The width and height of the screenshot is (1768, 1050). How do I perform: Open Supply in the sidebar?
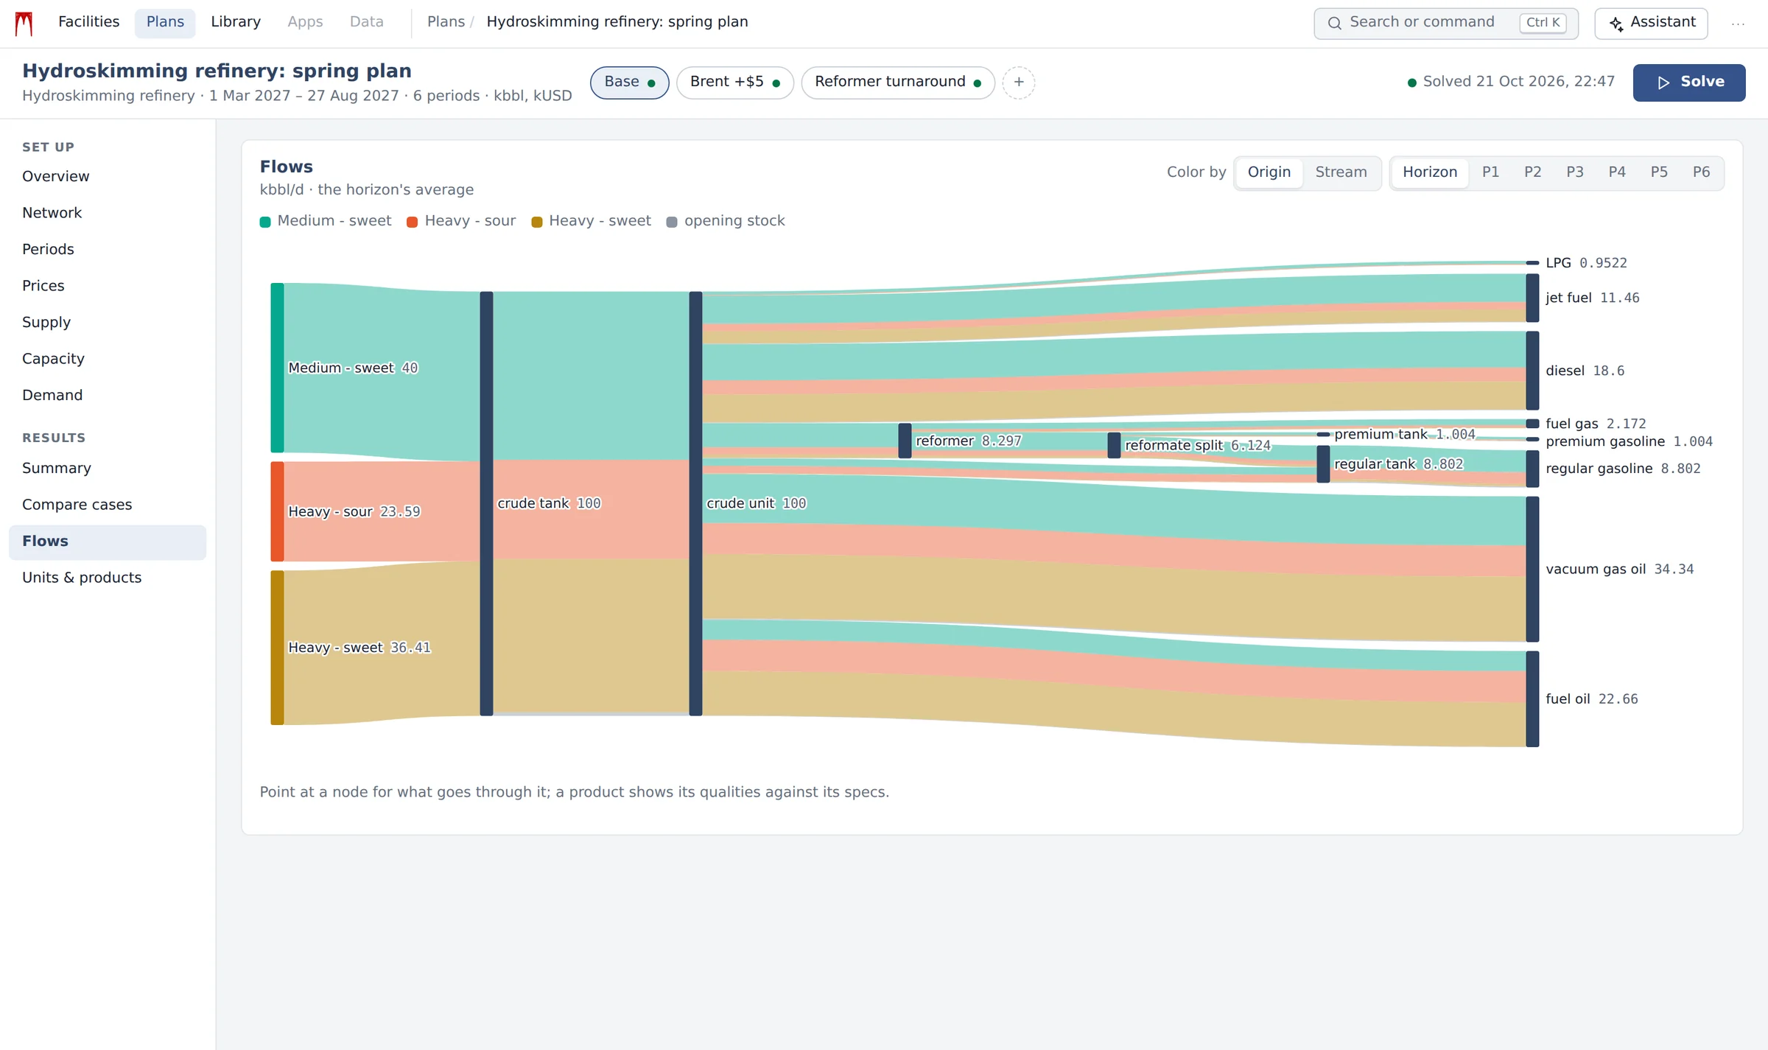click(x=108, y=323)
